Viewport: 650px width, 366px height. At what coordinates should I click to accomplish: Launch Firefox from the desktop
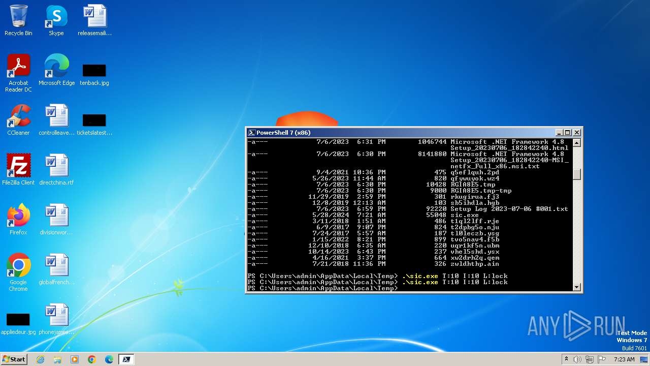tap(18, 219)
